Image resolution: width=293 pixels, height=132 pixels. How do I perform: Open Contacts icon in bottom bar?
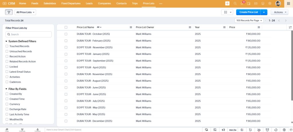pyautogui.click(x=37, y=130)
